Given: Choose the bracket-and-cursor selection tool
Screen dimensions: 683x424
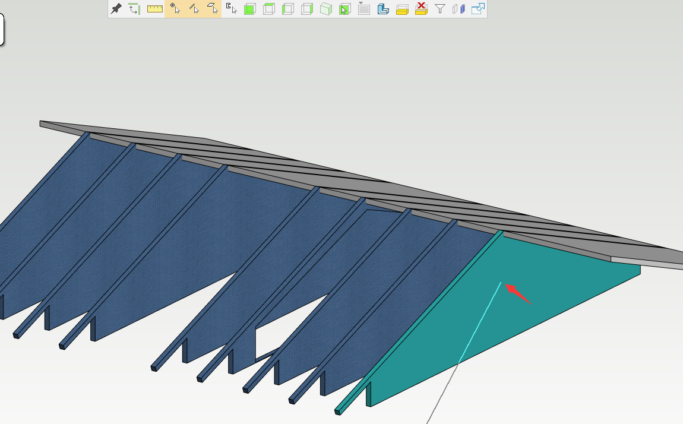Looking at the screenshot, I should tap(231, 9).
